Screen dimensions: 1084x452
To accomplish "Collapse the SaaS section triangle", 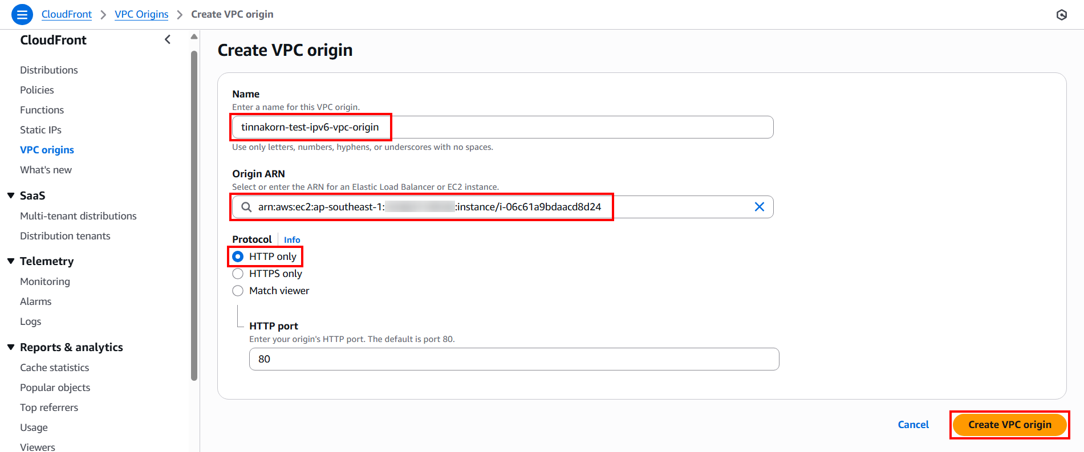I will click(11, 196).
